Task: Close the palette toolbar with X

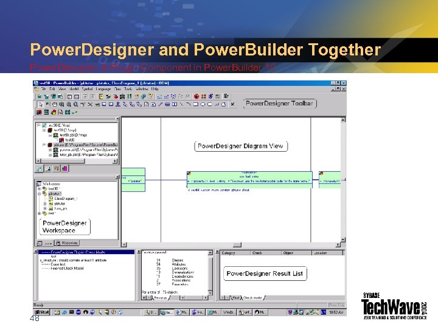Action: pyautogui.click(x=232, y=104)
